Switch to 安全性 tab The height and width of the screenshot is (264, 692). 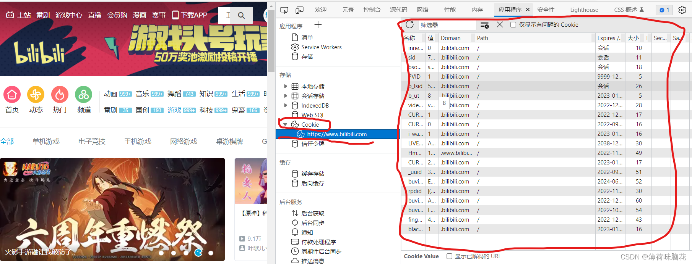coord(546,10)
